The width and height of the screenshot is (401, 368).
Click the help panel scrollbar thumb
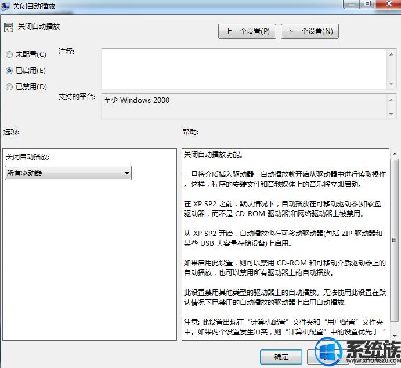pyautogui.click(x=395, y=240)
